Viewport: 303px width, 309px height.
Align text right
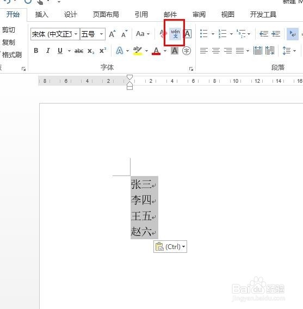228,51
